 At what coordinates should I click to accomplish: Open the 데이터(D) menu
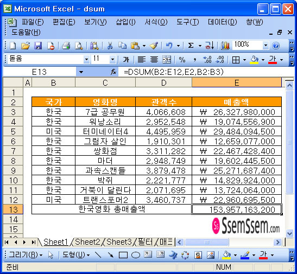pyautogui.click(x=223, y=22)
